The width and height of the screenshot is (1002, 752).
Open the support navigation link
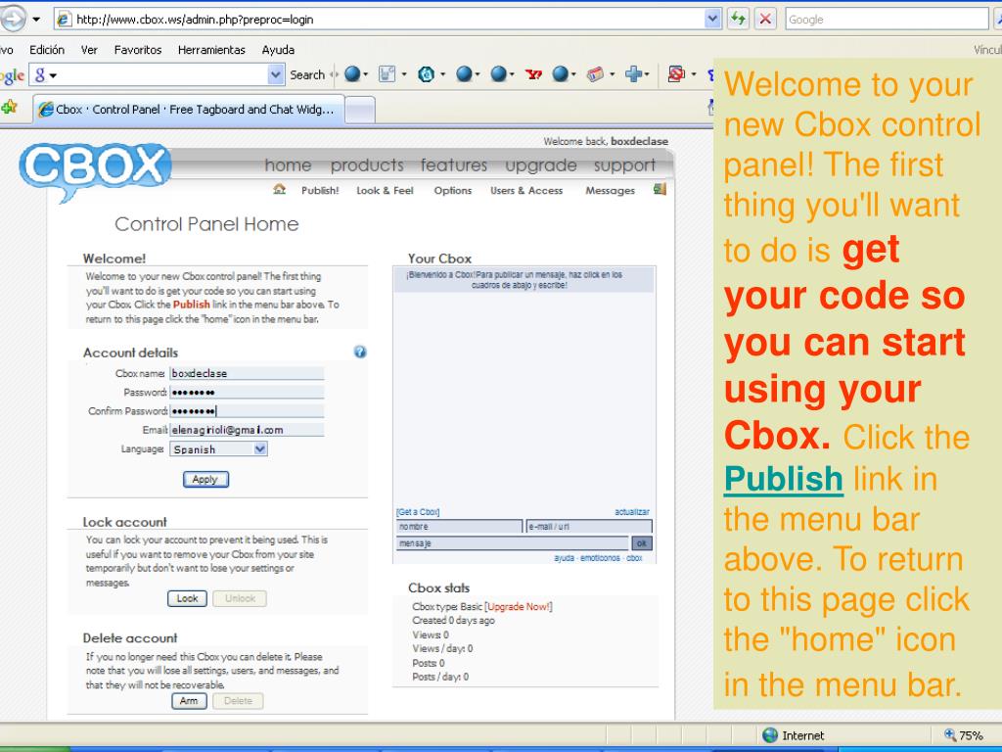(x=624, y=164)
